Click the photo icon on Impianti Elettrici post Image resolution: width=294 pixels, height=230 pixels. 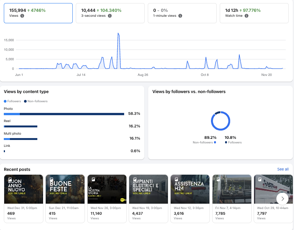(135, 179)
